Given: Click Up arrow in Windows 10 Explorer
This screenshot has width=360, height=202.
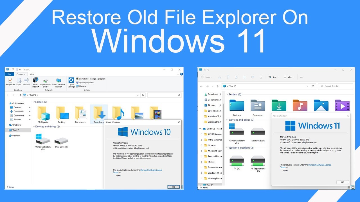Looking at the screenshot, I should pyautogui.click(x=21, y=95).
